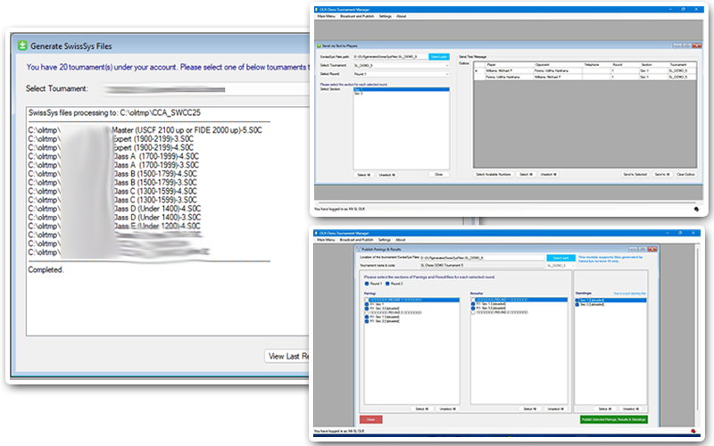Toggle the Round 1 checkbox

(x=367, y=284)
